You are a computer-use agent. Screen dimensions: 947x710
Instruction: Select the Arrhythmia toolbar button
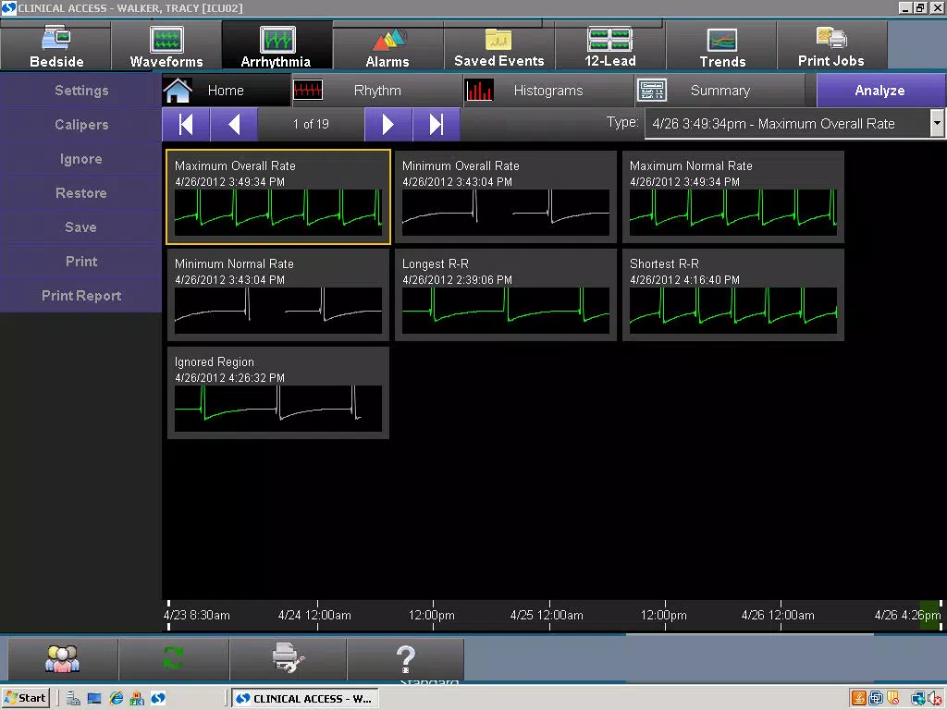(x=277, y=46)
